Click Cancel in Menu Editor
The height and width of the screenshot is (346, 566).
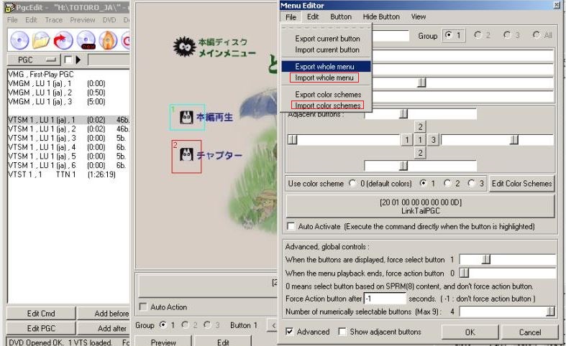pos(529,332)
